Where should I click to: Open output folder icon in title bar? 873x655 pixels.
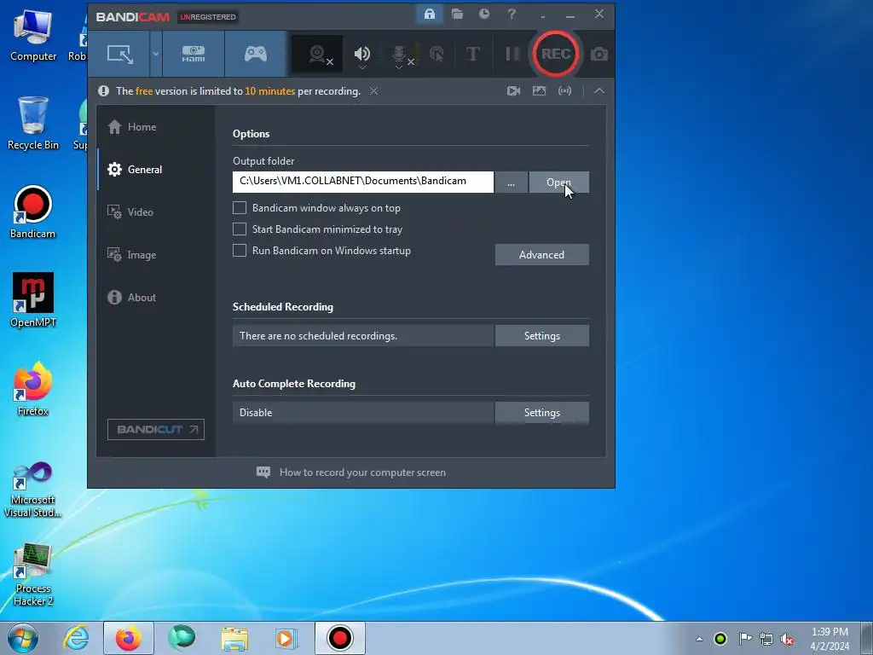[x=457, y=14]
